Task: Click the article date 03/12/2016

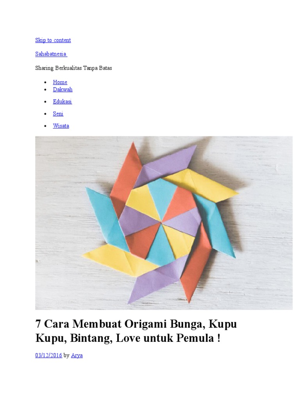Action: click(48, 355)
